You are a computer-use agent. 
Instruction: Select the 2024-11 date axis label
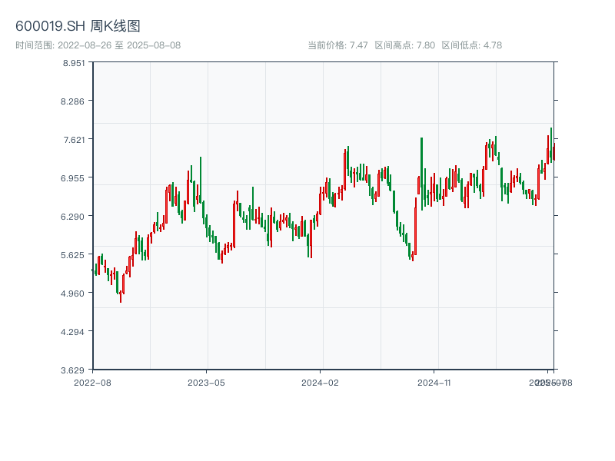point(434,382)
